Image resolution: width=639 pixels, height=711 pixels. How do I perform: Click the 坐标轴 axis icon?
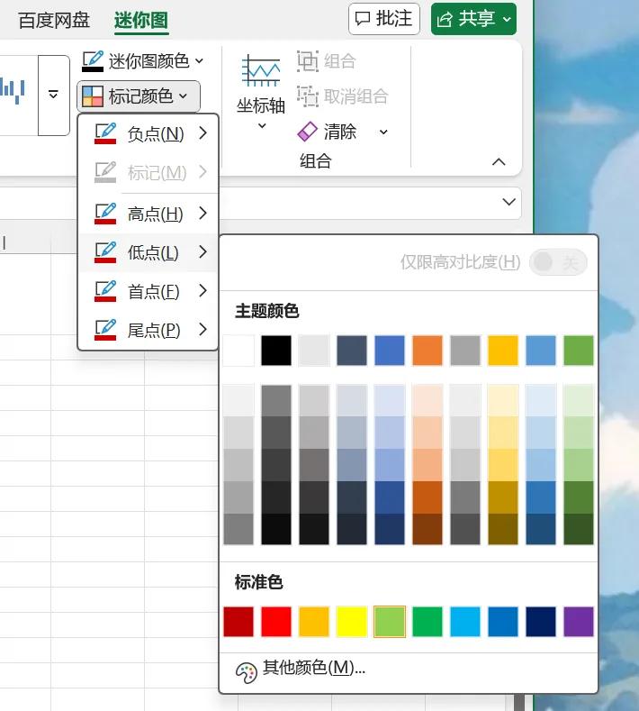tap(261, 70)
